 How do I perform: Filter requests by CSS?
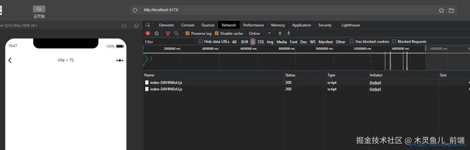tap(261, 42)
